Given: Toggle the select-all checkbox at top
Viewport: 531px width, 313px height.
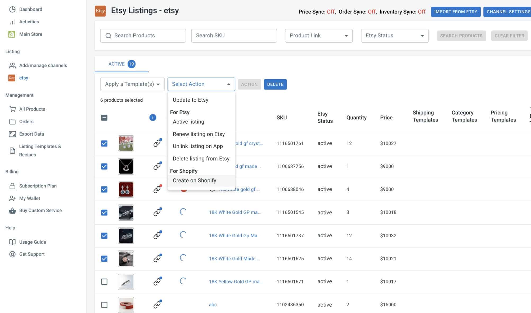Looking at the screenshot, I should point(104,117).
